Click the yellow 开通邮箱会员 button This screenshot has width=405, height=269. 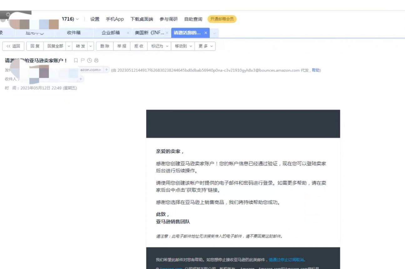tap(222, 19)
